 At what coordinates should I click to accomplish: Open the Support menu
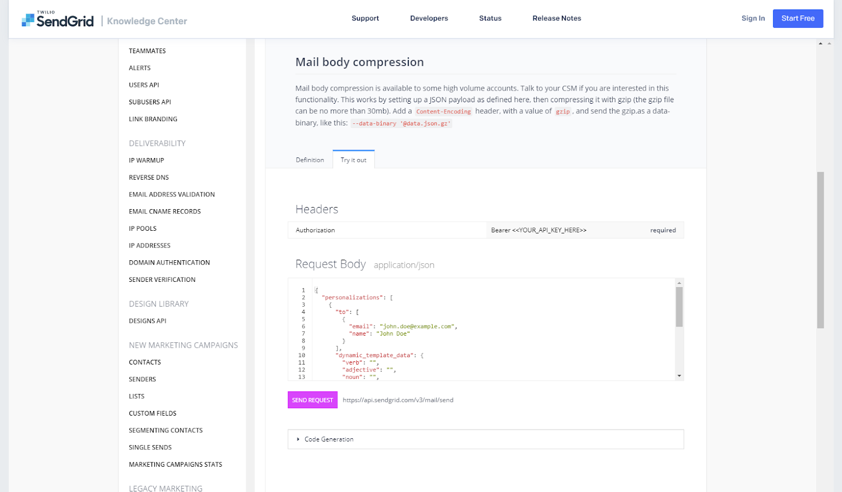tap(365, 18)
